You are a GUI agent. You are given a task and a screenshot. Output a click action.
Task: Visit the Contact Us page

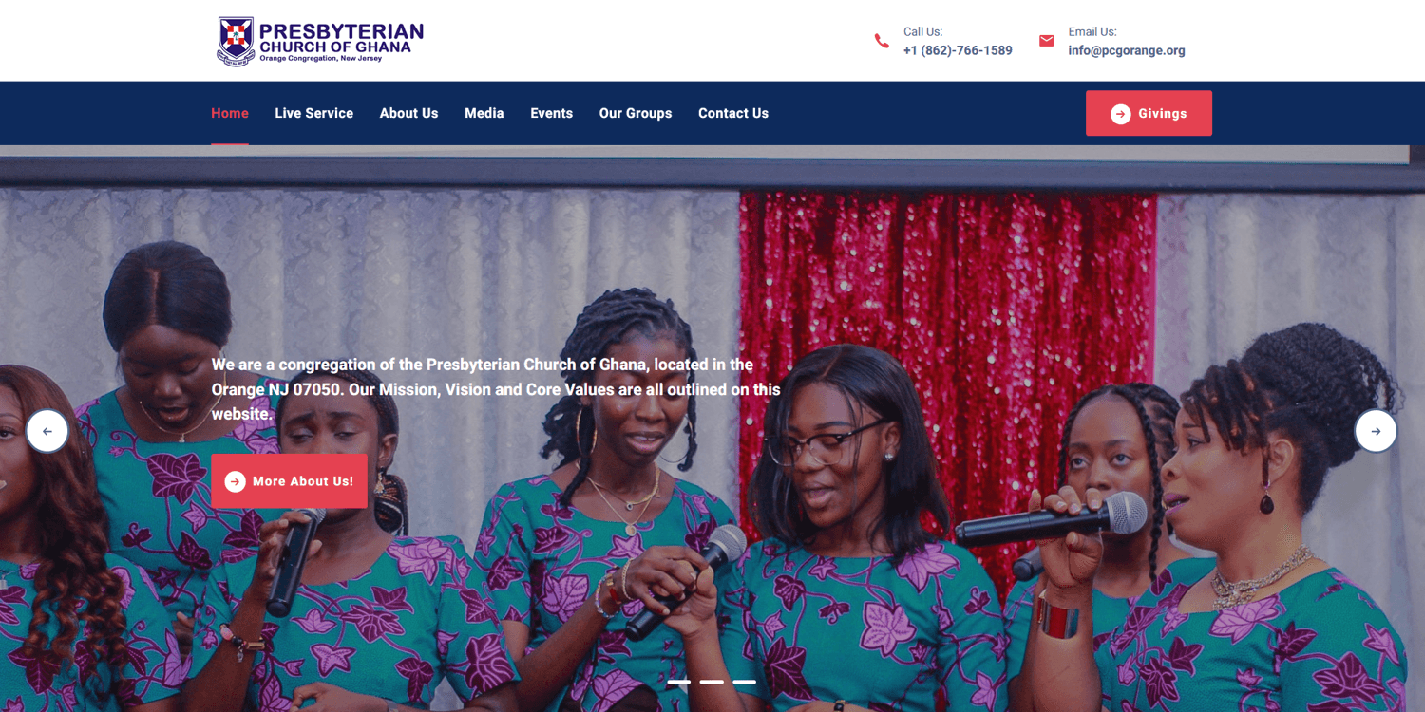tap(733, 113)
